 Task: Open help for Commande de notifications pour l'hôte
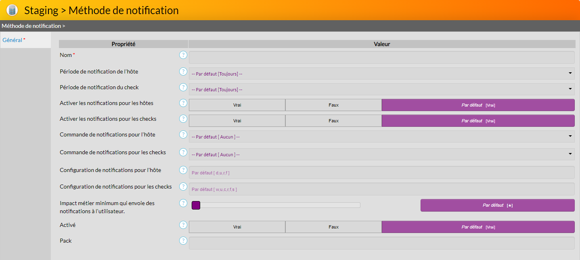tap(183, 134)
